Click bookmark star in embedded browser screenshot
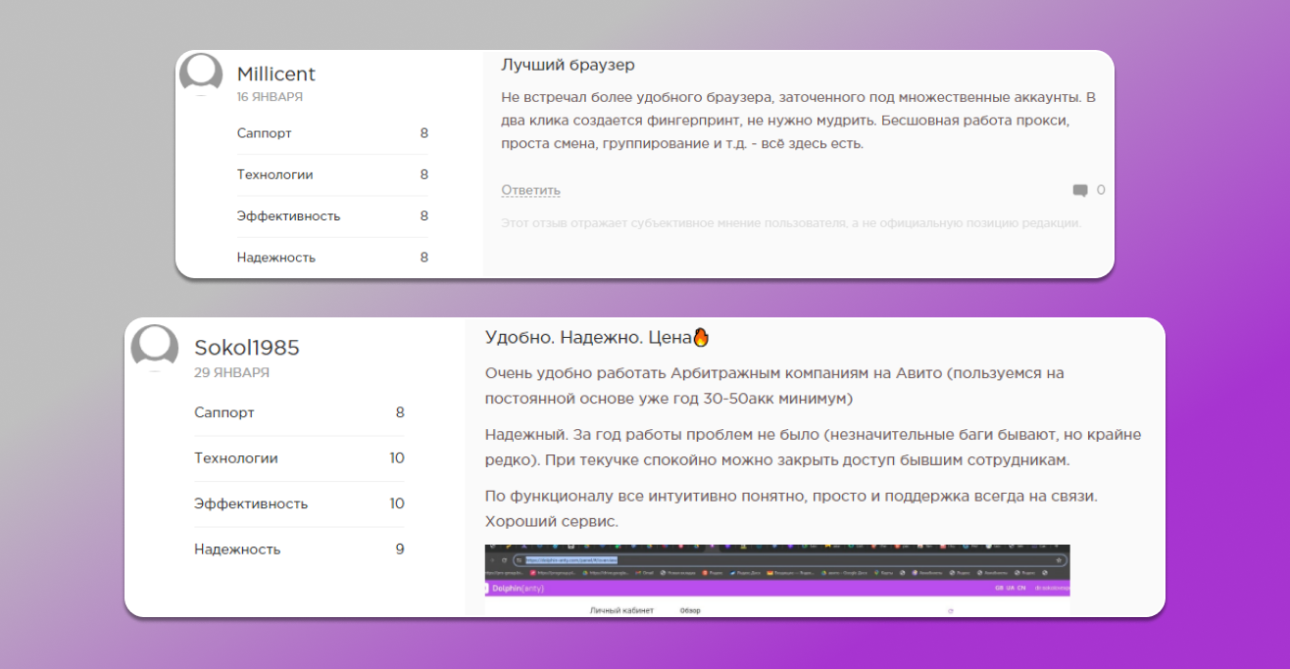1290x669 pixels. tap(1059, 559)
